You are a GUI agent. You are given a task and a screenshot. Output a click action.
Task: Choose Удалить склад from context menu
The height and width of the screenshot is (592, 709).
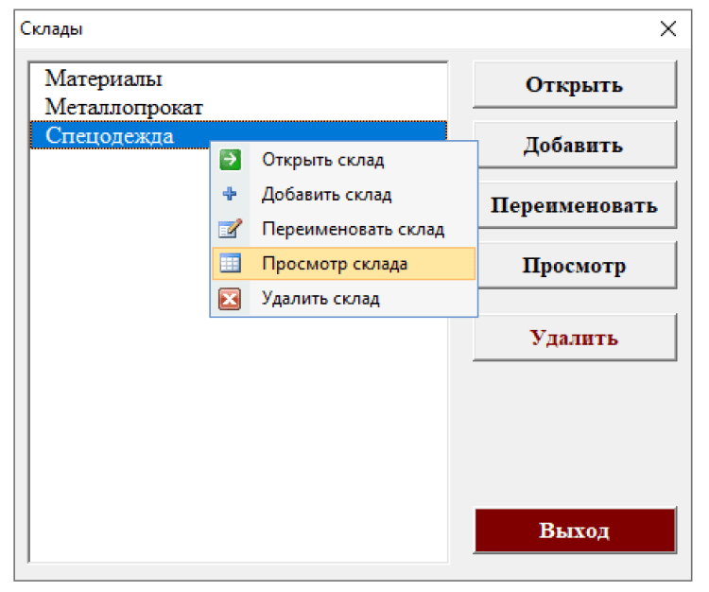point(344,299)
